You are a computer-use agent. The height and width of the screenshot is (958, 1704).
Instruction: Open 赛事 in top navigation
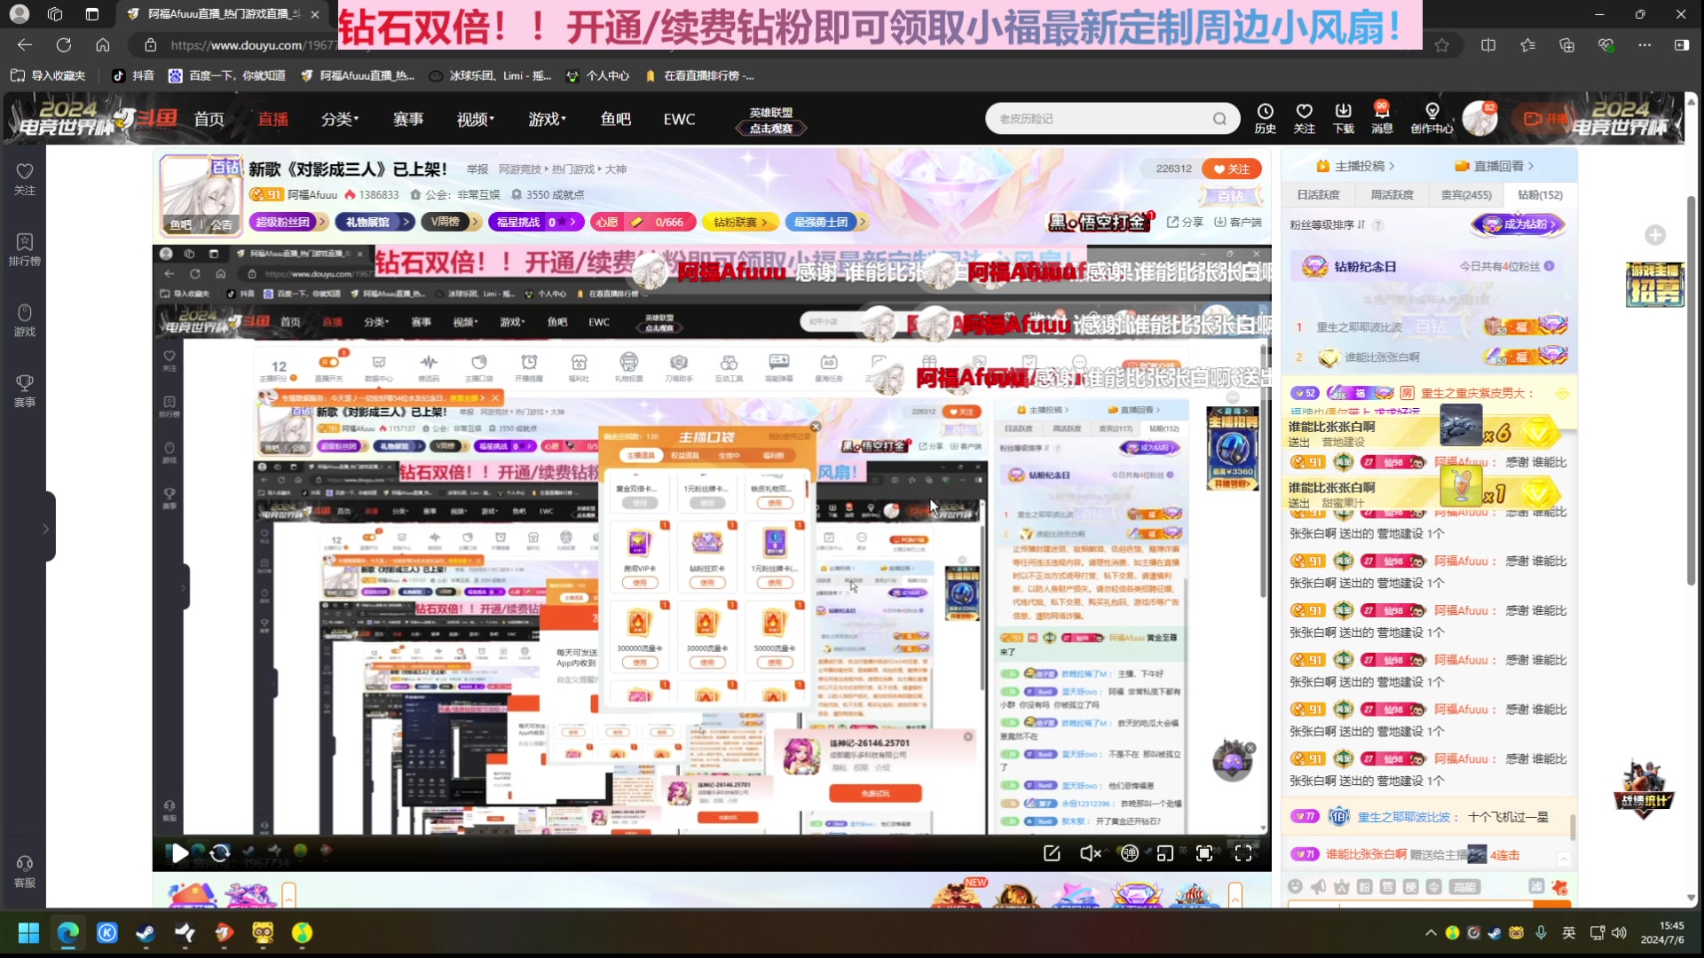408,119
